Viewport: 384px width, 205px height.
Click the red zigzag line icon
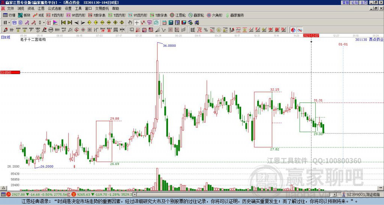click(x=143, y=23)
